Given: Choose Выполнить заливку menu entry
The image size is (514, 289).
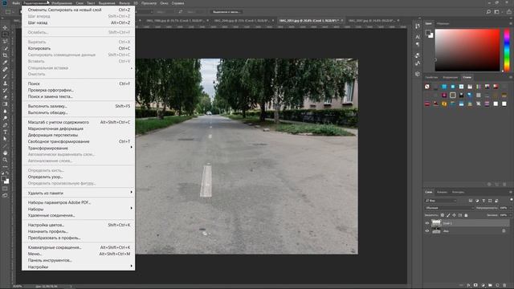Looking at the screenshot, I should (x=79, y=106).
